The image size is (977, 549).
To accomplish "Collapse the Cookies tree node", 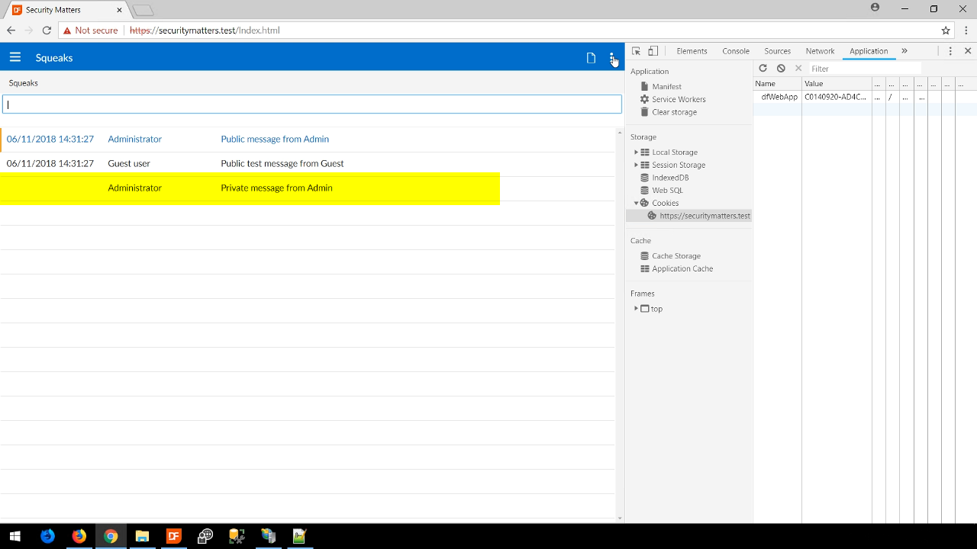I will (636, 203).
